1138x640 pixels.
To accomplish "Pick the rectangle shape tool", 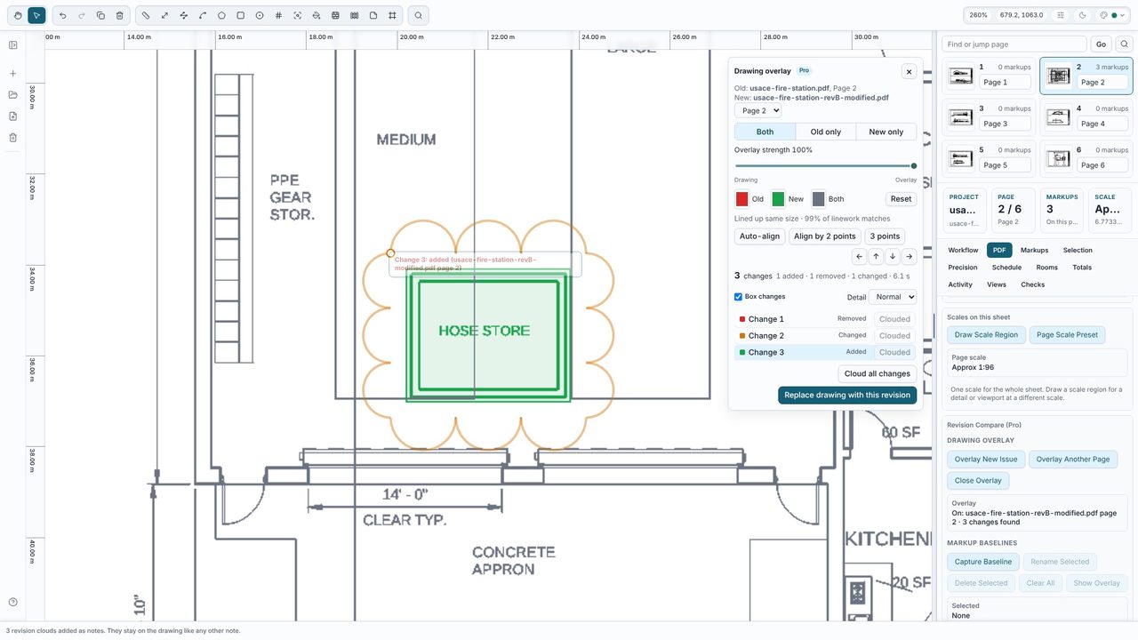I will (240, 15).
